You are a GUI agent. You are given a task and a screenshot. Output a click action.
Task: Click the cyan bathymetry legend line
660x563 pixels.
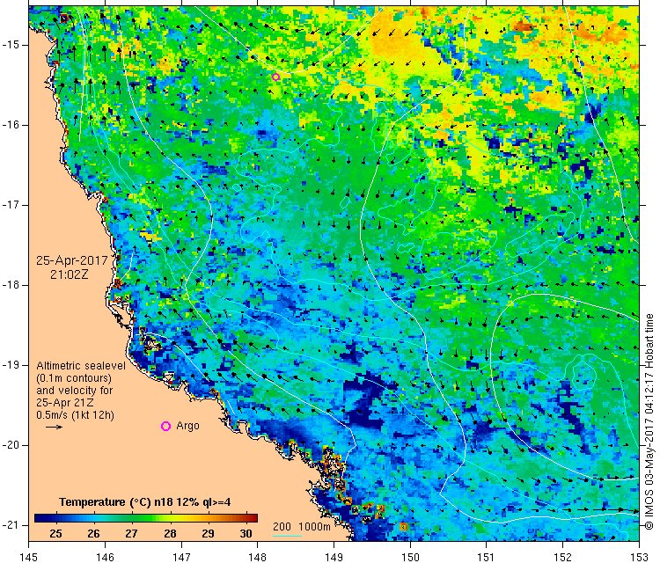tap(287, 536)
